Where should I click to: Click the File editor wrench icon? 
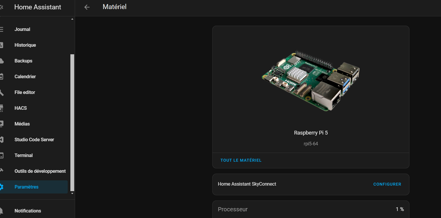(x=1, y=92)
